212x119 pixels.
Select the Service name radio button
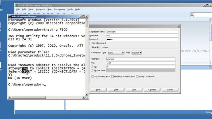(92, 70)
